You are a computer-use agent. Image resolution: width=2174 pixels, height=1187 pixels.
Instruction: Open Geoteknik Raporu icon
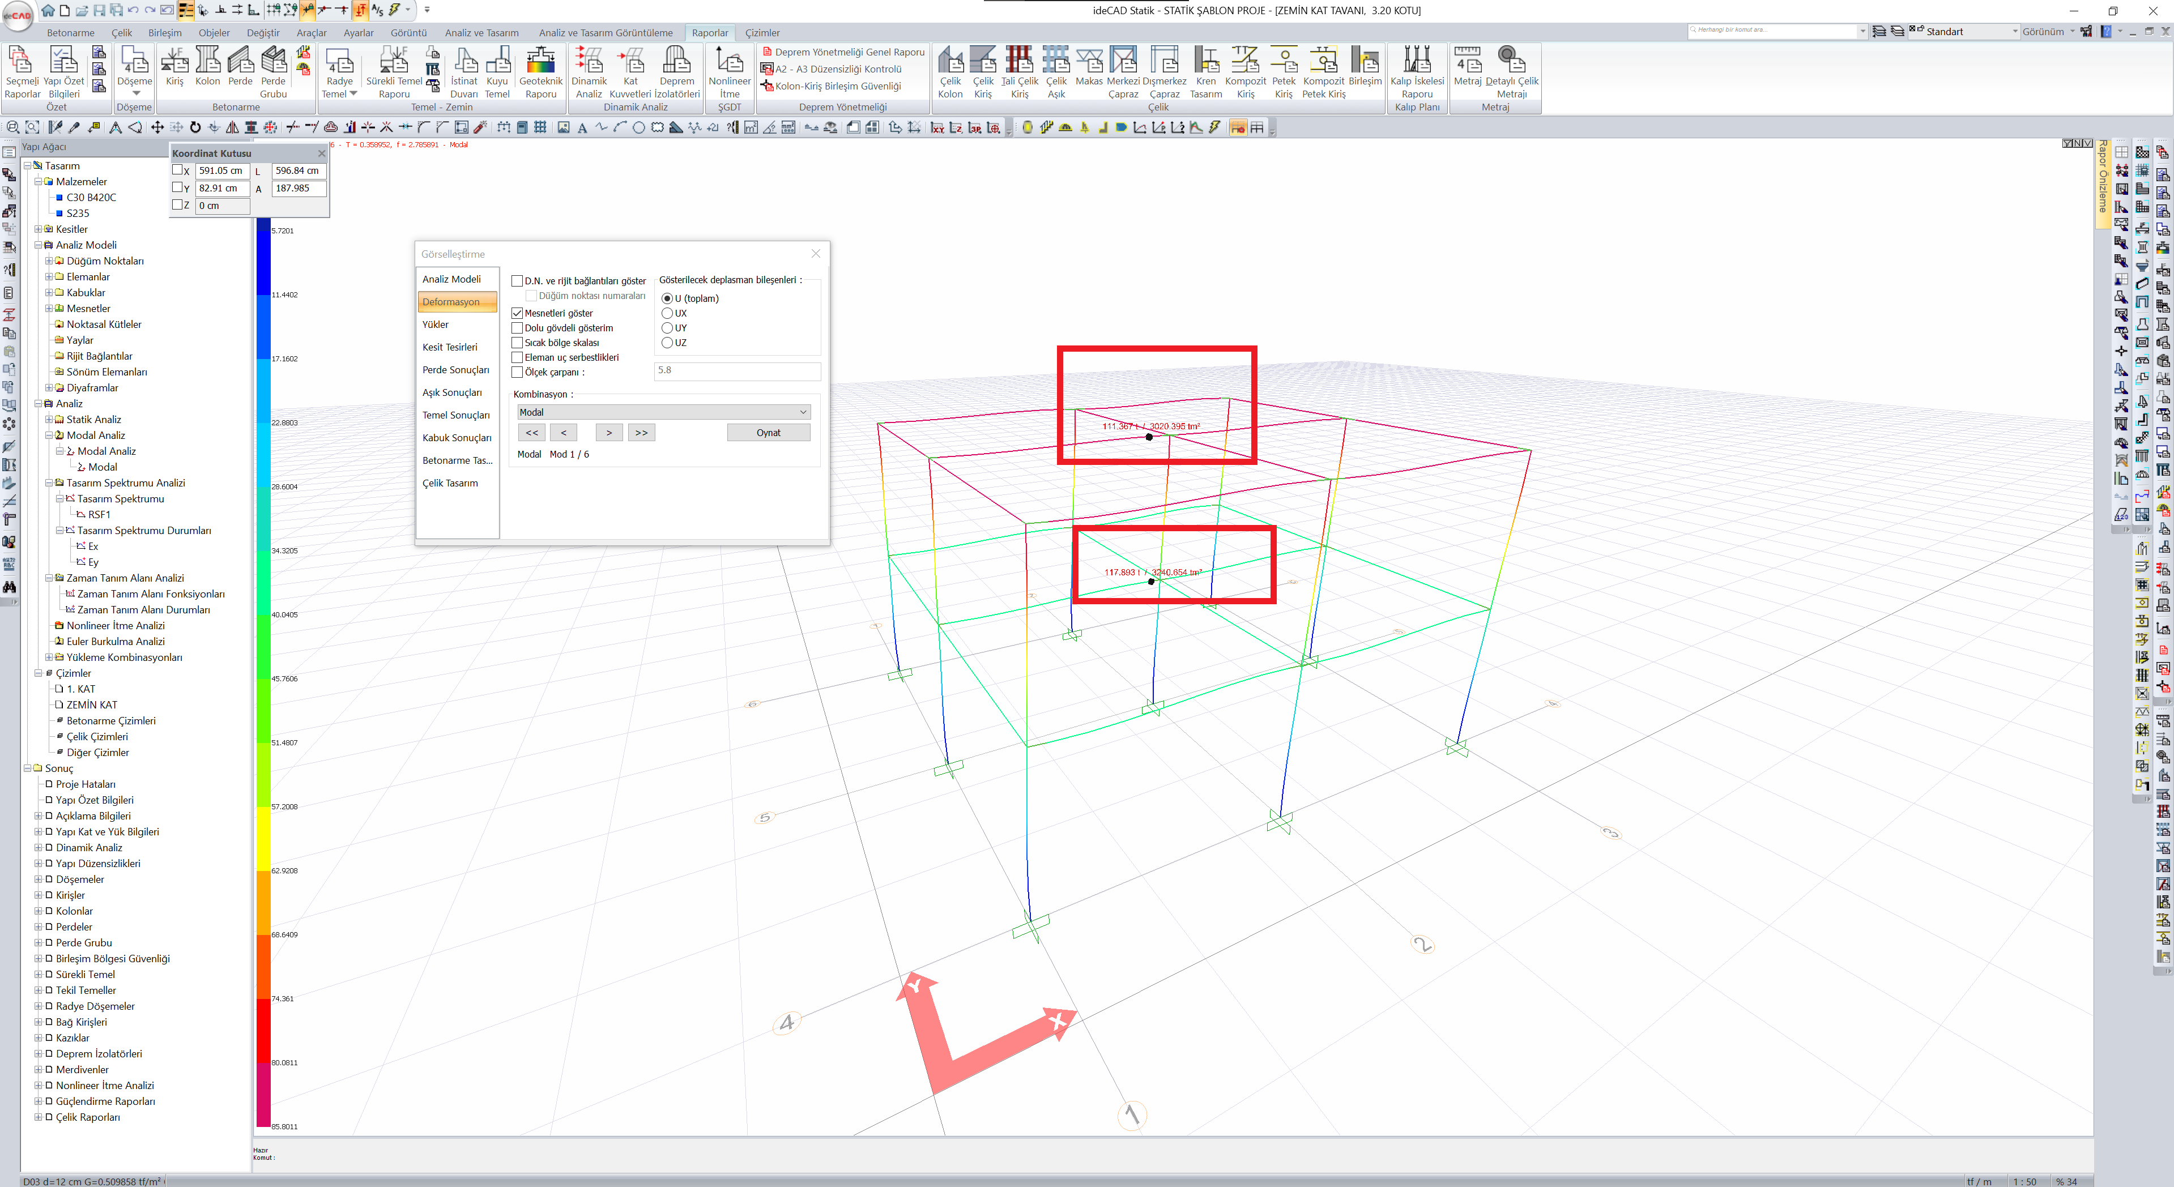pos(541,72)
